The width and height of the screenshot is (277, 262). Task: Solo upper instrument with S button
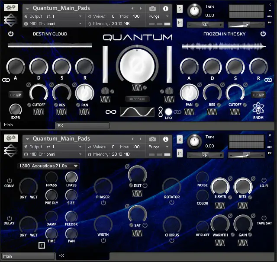click(x=180, y=9)
